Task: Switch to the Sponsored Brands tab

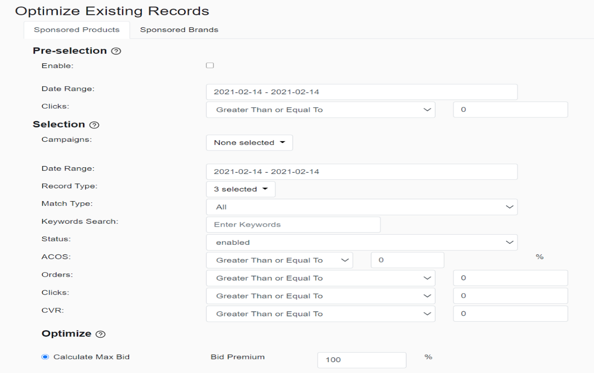Action: pos(179,30)
